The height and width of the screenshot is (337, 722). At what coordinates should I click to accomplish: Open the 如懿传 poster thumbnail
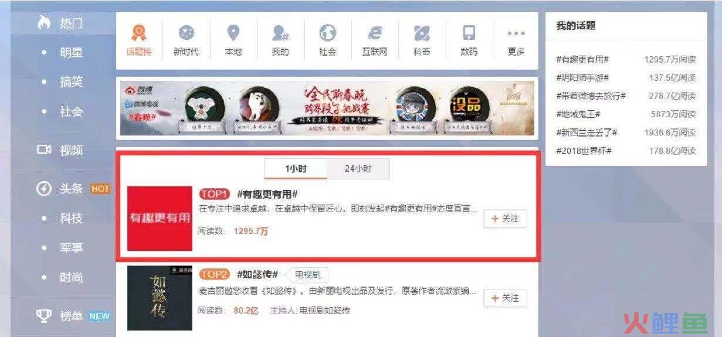(x=160, y=298)
